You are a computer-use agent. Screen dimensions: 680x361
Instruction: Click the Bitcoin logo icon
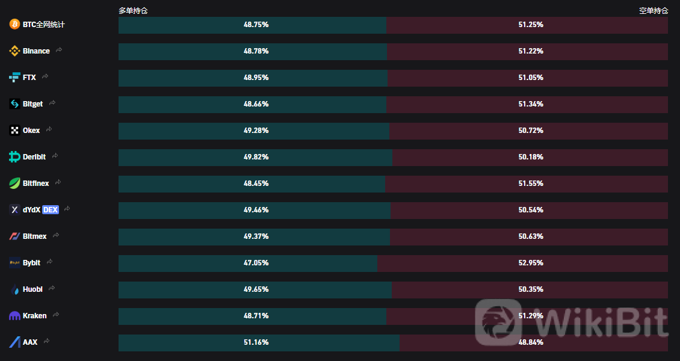14,24
